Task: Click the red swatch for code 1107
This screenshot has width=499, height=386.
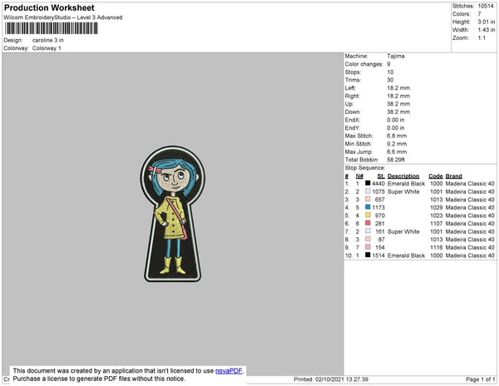Action: [368, 223]
